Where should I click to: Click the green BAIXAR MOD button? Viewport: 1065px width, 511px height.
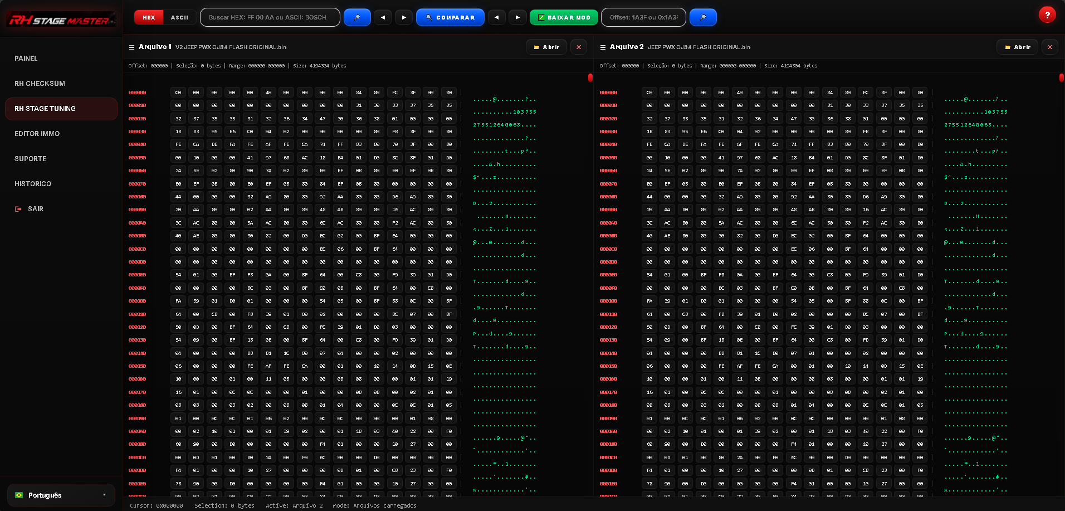point(564,17)
